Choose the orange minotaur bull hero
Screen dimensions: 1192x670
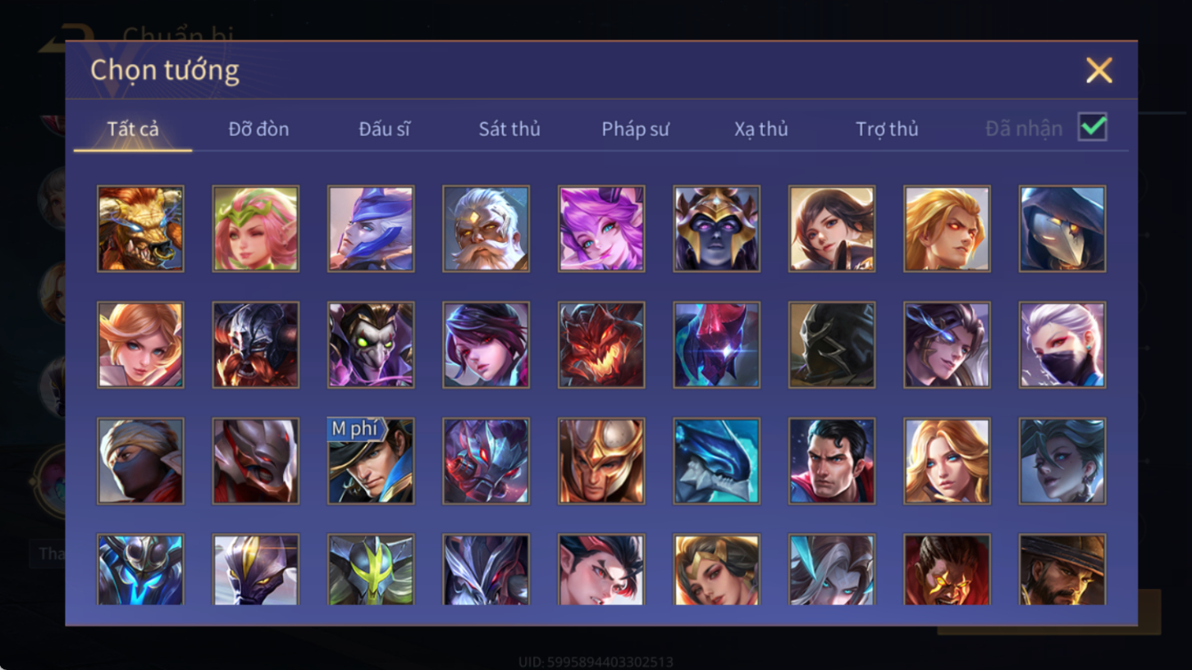point(141,229)
